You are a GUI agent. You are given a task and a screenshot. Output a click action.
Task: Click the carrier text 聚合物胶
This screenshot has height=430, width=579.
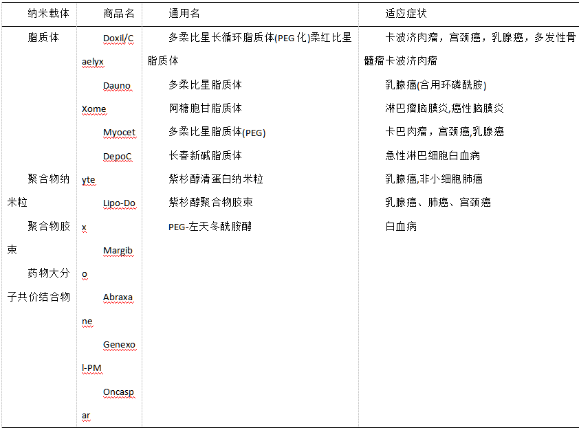pyautogui.click(x=49, y=226)
